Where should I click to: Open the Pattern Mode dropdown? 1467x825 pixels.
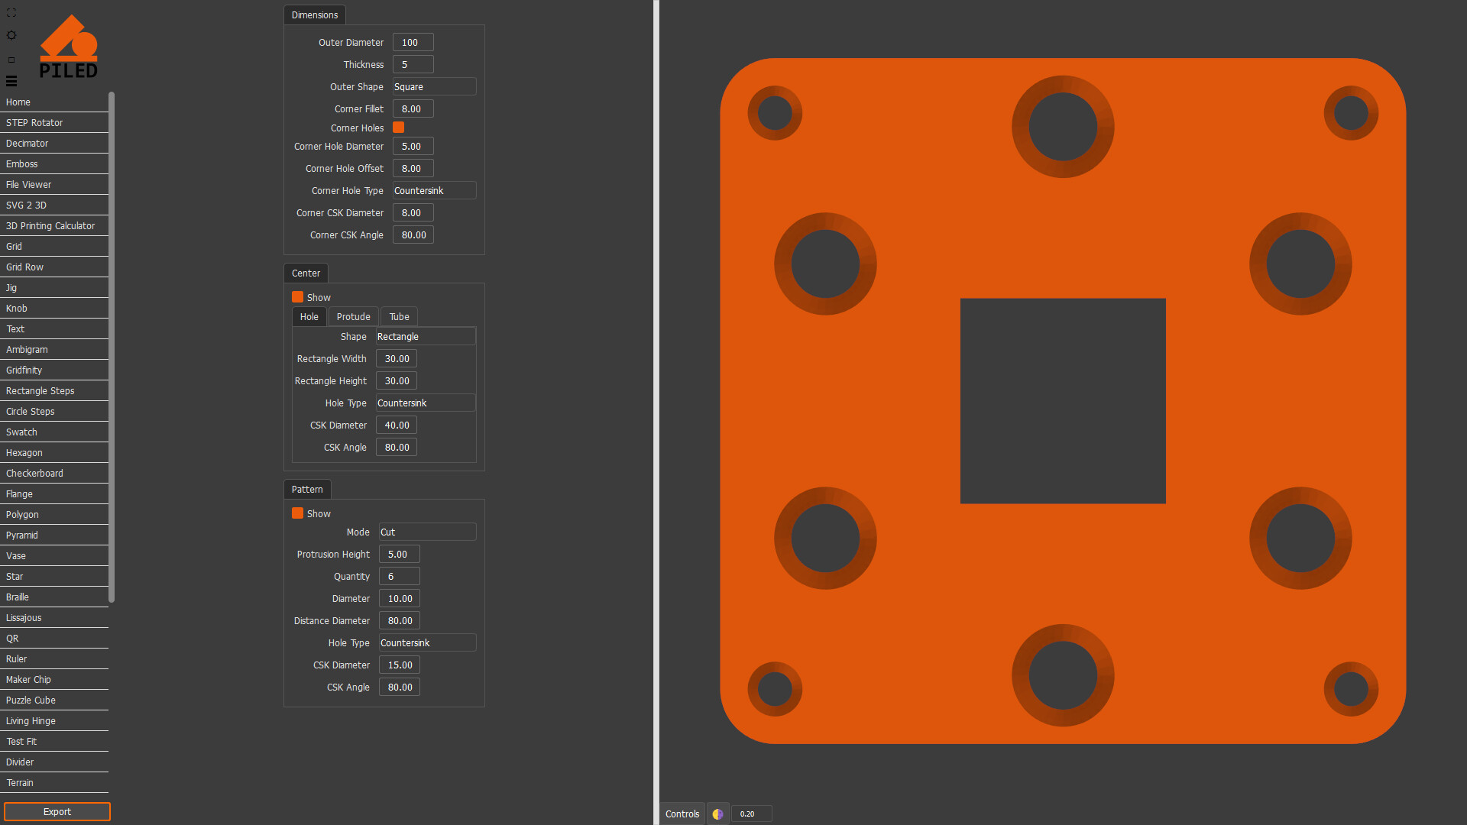point(427,532)
